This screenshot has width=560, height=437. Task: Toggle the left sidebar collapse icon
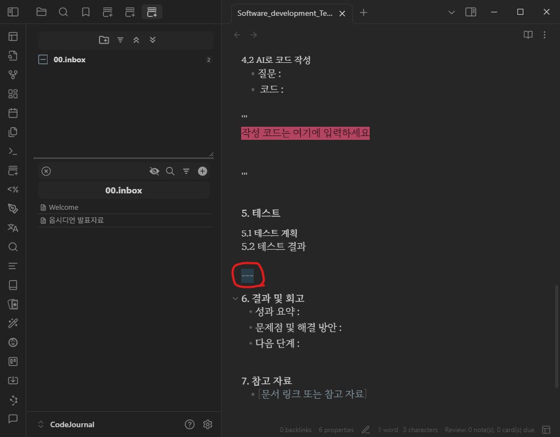point(13,12)
